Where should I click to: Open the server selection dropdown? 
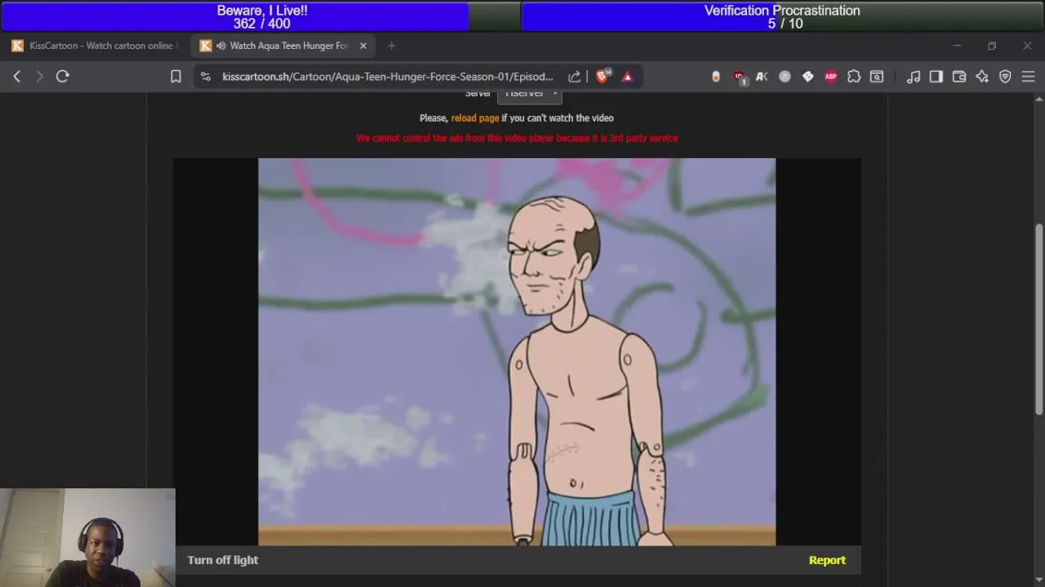pyautogui.click(x=530, y=94)
